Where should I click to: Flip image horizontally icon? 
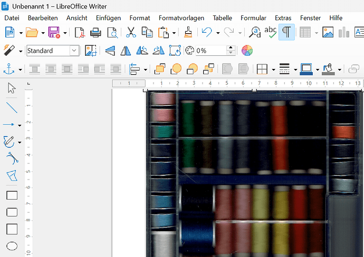(x=126, y=51)
